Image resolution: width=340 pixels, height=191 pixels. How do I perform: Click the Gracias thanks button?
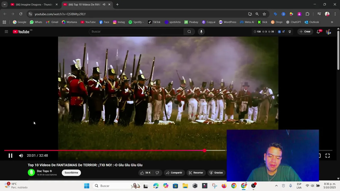pos(216,173)
